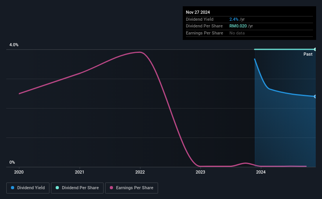Viewport: 322px width, 199px height.
Task: Click the Past label in shaded region
Action: [308, 54]
